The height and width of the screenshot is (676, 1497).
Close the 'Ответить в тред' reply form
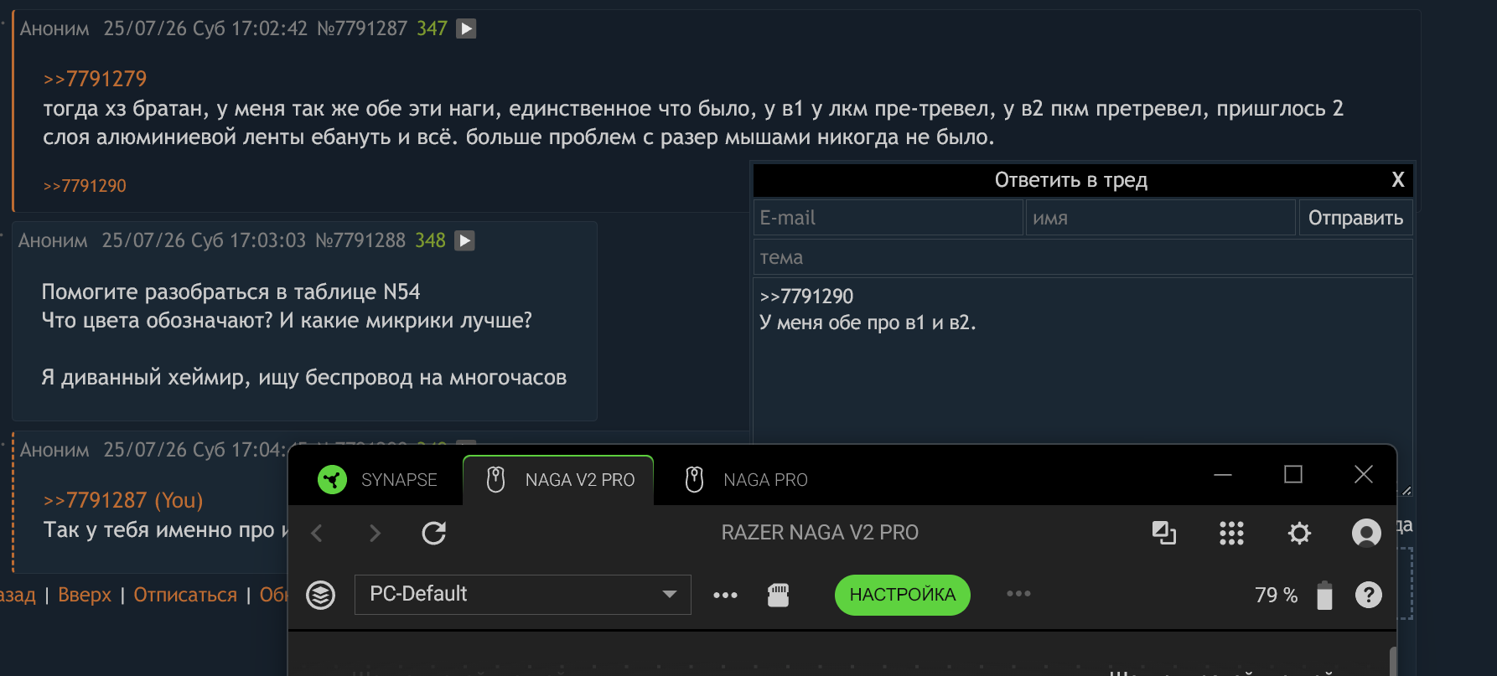click(x=1398, y=180)
